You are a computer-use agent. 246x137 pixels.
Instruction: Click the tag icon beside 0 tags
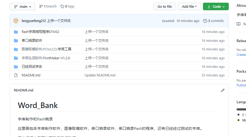(62, 6)
